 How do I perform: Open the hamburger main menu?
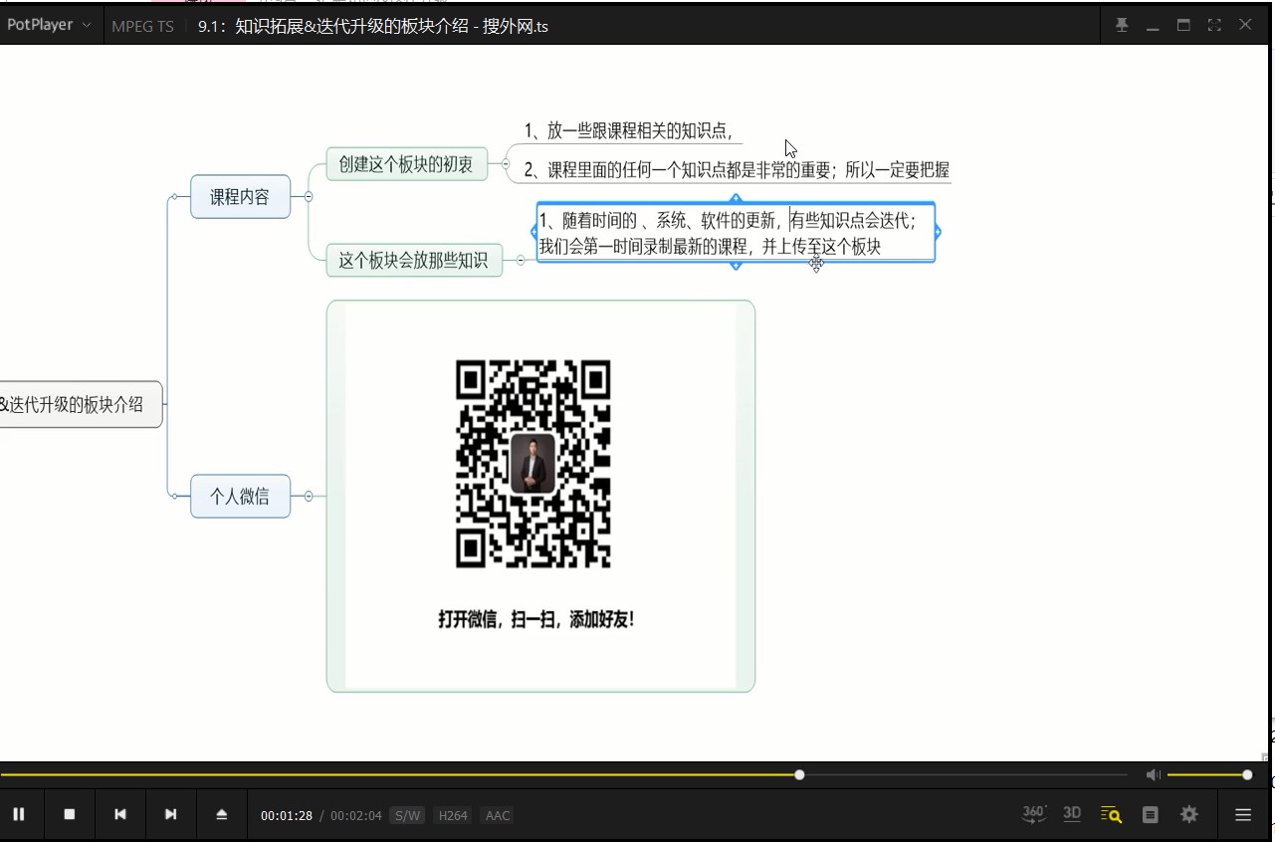1243,814
